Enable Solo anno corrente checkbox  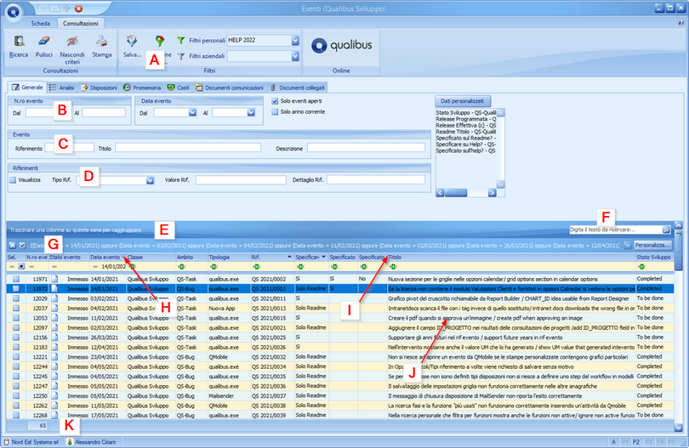tap(275, 112)
